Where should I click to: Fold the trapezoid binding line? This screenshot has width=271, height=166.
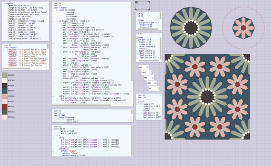[53, 79]
